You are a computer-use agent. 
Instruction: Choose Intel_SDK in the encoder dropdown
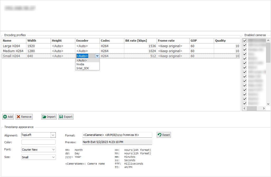click(82, 68)
